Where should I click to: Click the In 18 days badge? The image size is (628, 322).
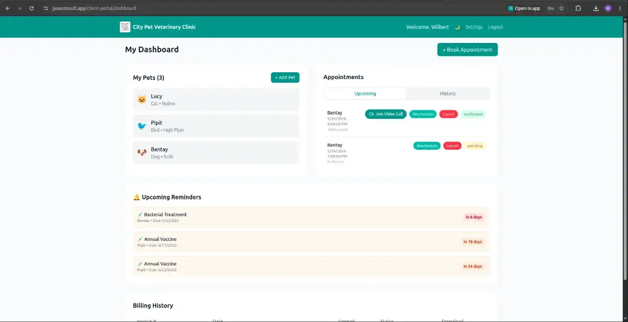(x=473, y=242)
